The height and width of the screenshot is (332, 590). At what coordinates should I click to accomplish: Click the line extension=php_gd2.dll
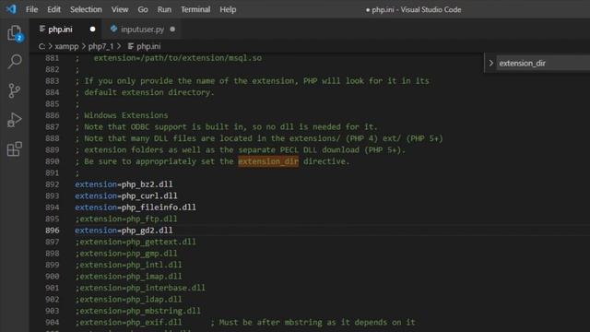pos(124,230)
